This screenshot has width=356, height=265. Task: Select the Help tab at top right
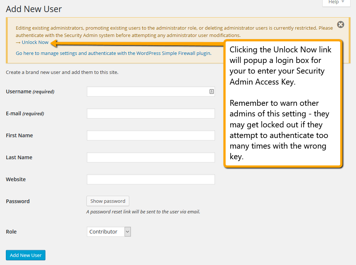coord(334,2)
